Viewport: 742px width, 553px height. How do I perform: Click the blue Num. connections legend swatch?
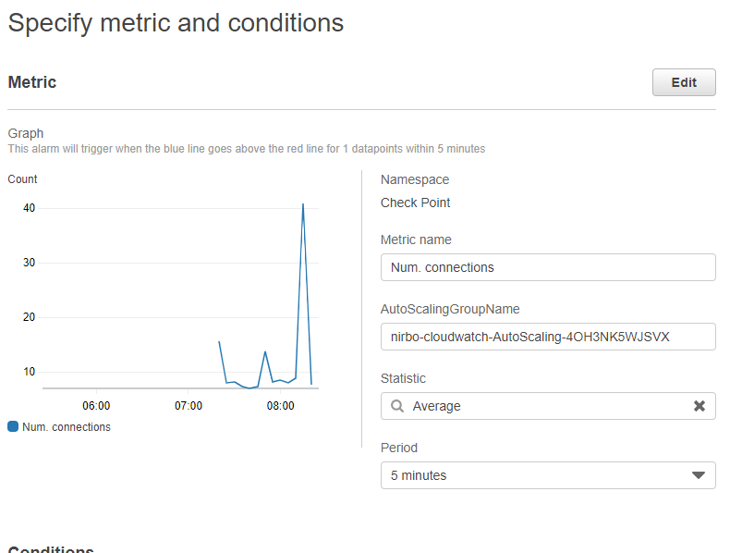pyautogui.click(x=13, y=426)
